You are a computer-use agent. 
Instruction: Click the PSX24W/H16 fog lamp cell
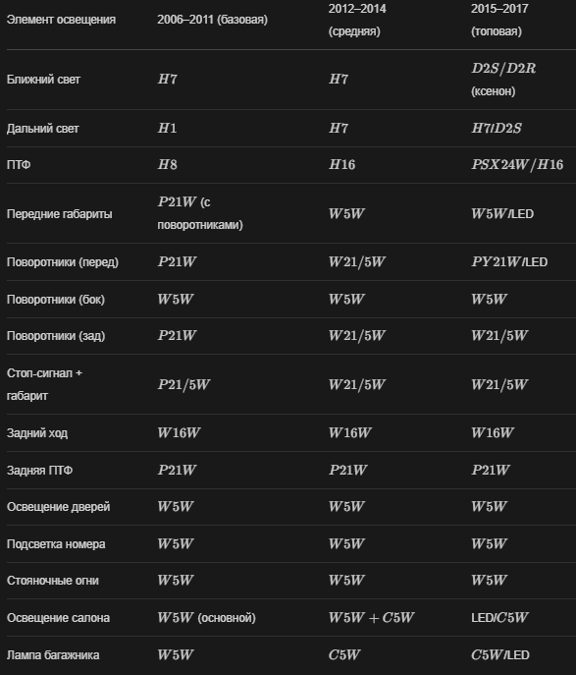pos(517,164)
